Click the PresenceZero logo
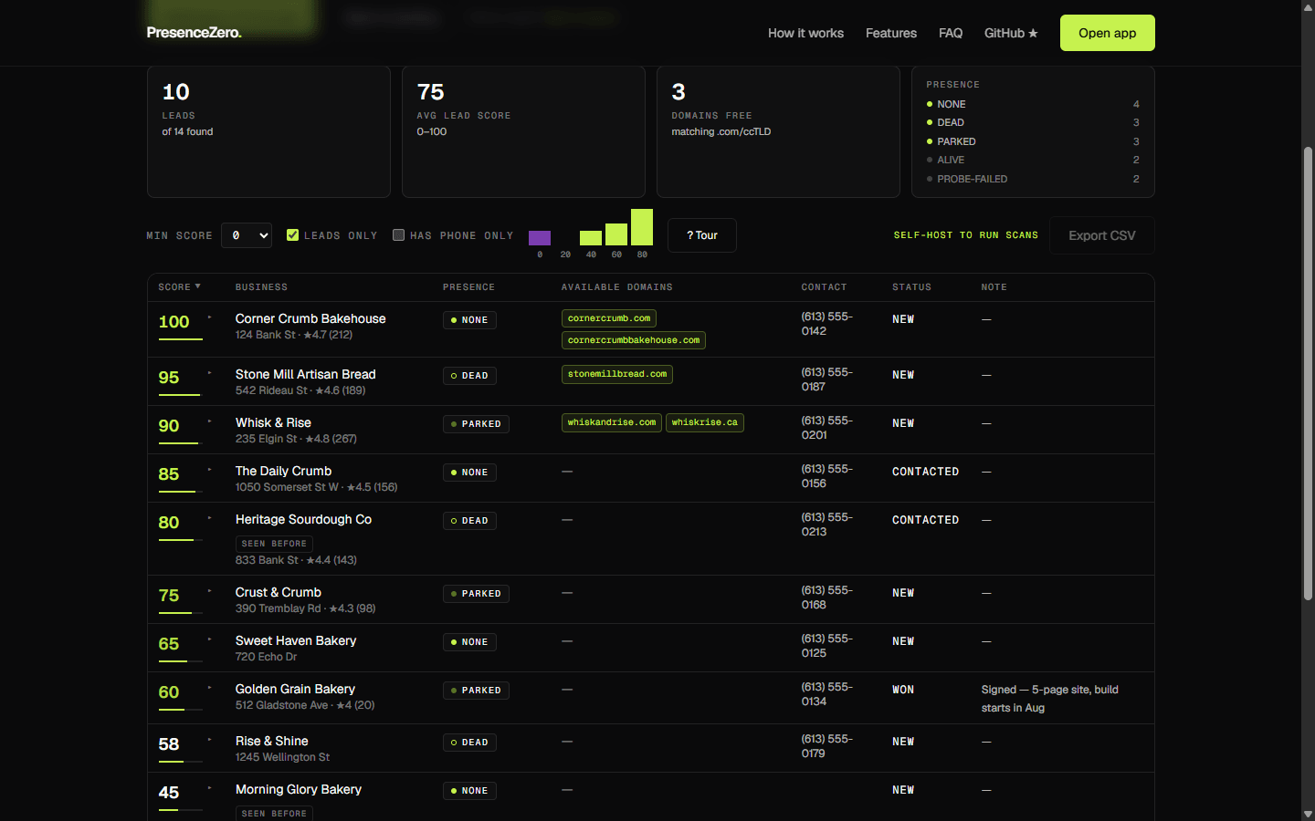 click(194, 33)
